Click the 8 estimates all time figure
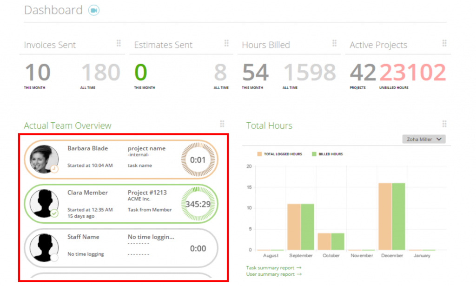 (220, 72)
